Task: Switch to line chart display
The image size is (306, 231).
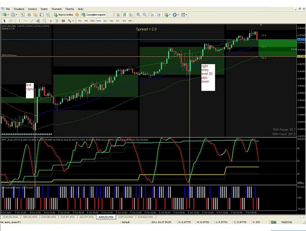Action: tap(131, 15)
